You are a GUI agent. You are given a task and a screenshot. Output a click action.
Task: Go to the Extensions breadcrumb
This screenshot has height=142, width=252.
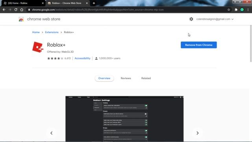point(52,32)
